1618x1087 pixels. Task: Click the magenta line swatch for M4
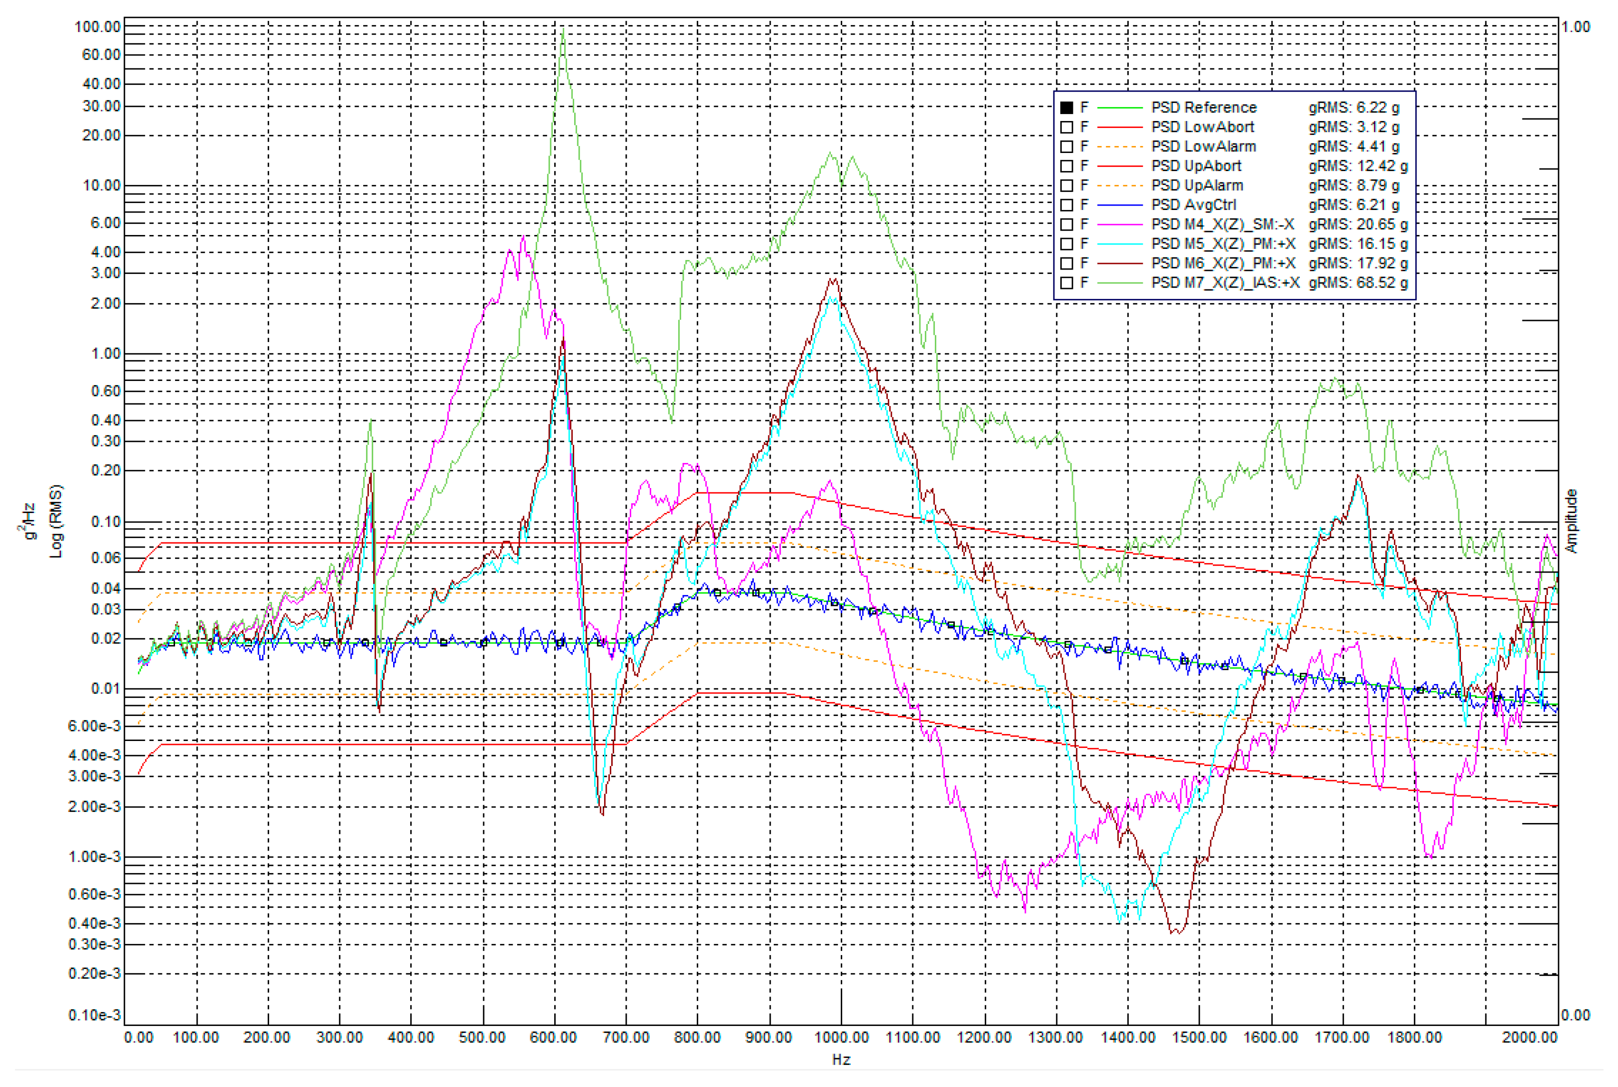tap(1119, 224)
